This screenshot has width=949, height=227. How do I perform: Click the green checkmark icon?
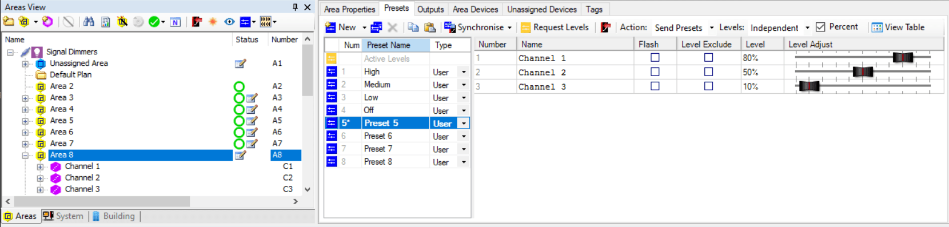[154, 22]
